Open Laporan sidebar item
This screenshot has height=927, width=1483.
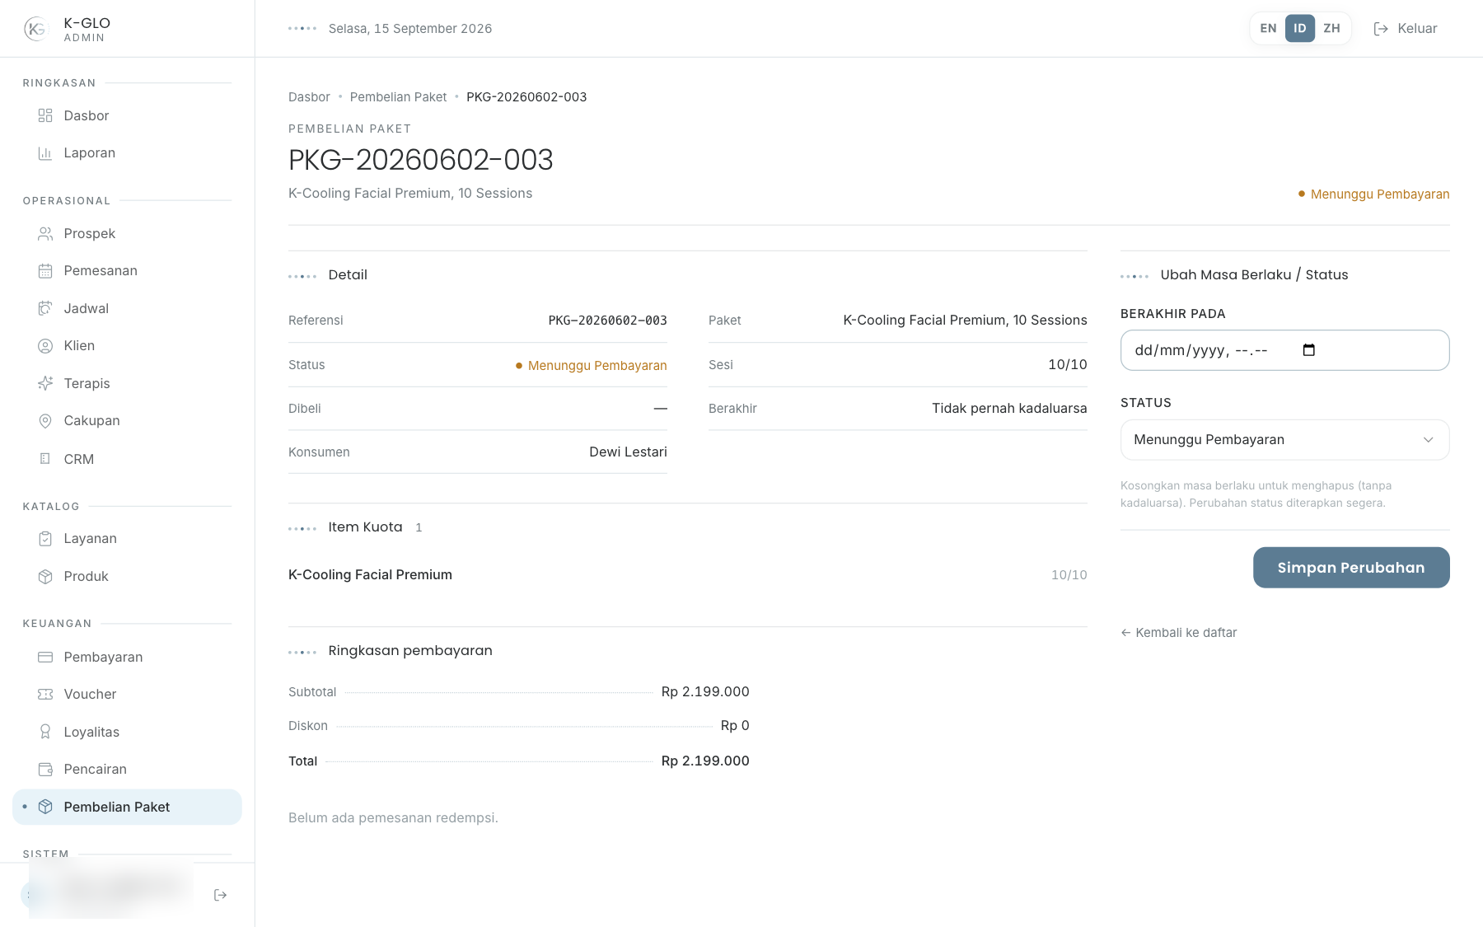click(x=127, y=153)
